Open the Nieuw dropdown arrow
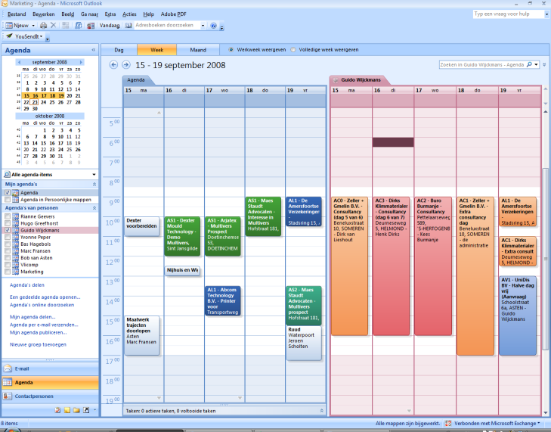 [33, 25]
